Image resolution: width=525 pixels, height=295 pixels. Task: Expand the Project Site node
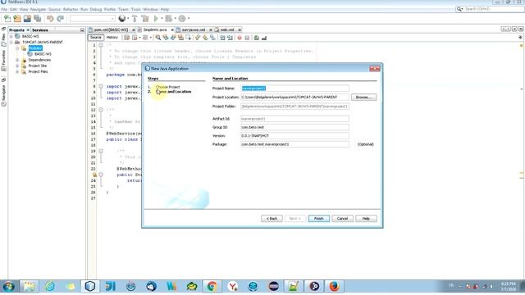click(x=17, y=66)
